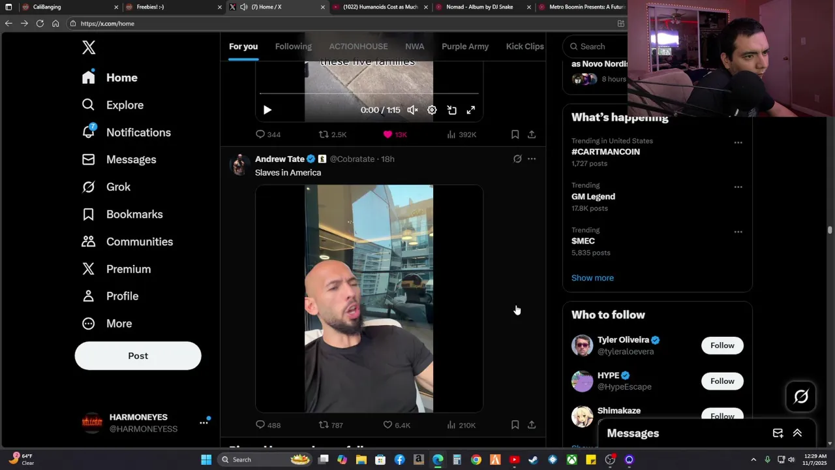The width and height of the screenshot is (835, 470).
Task: Expand the Messages drawer
Action: 797,433
